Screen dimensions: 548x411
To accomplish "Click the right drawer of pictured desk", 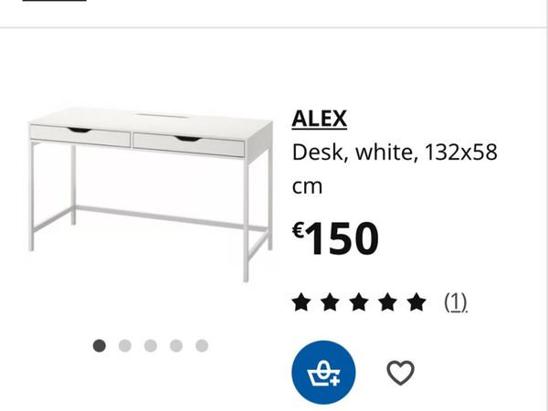I will point(189,144).
